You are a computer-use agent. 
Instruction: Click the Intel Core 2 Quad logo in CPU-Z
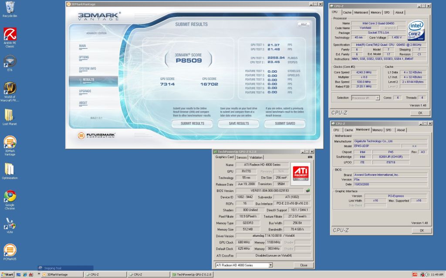tap(416, 30)
